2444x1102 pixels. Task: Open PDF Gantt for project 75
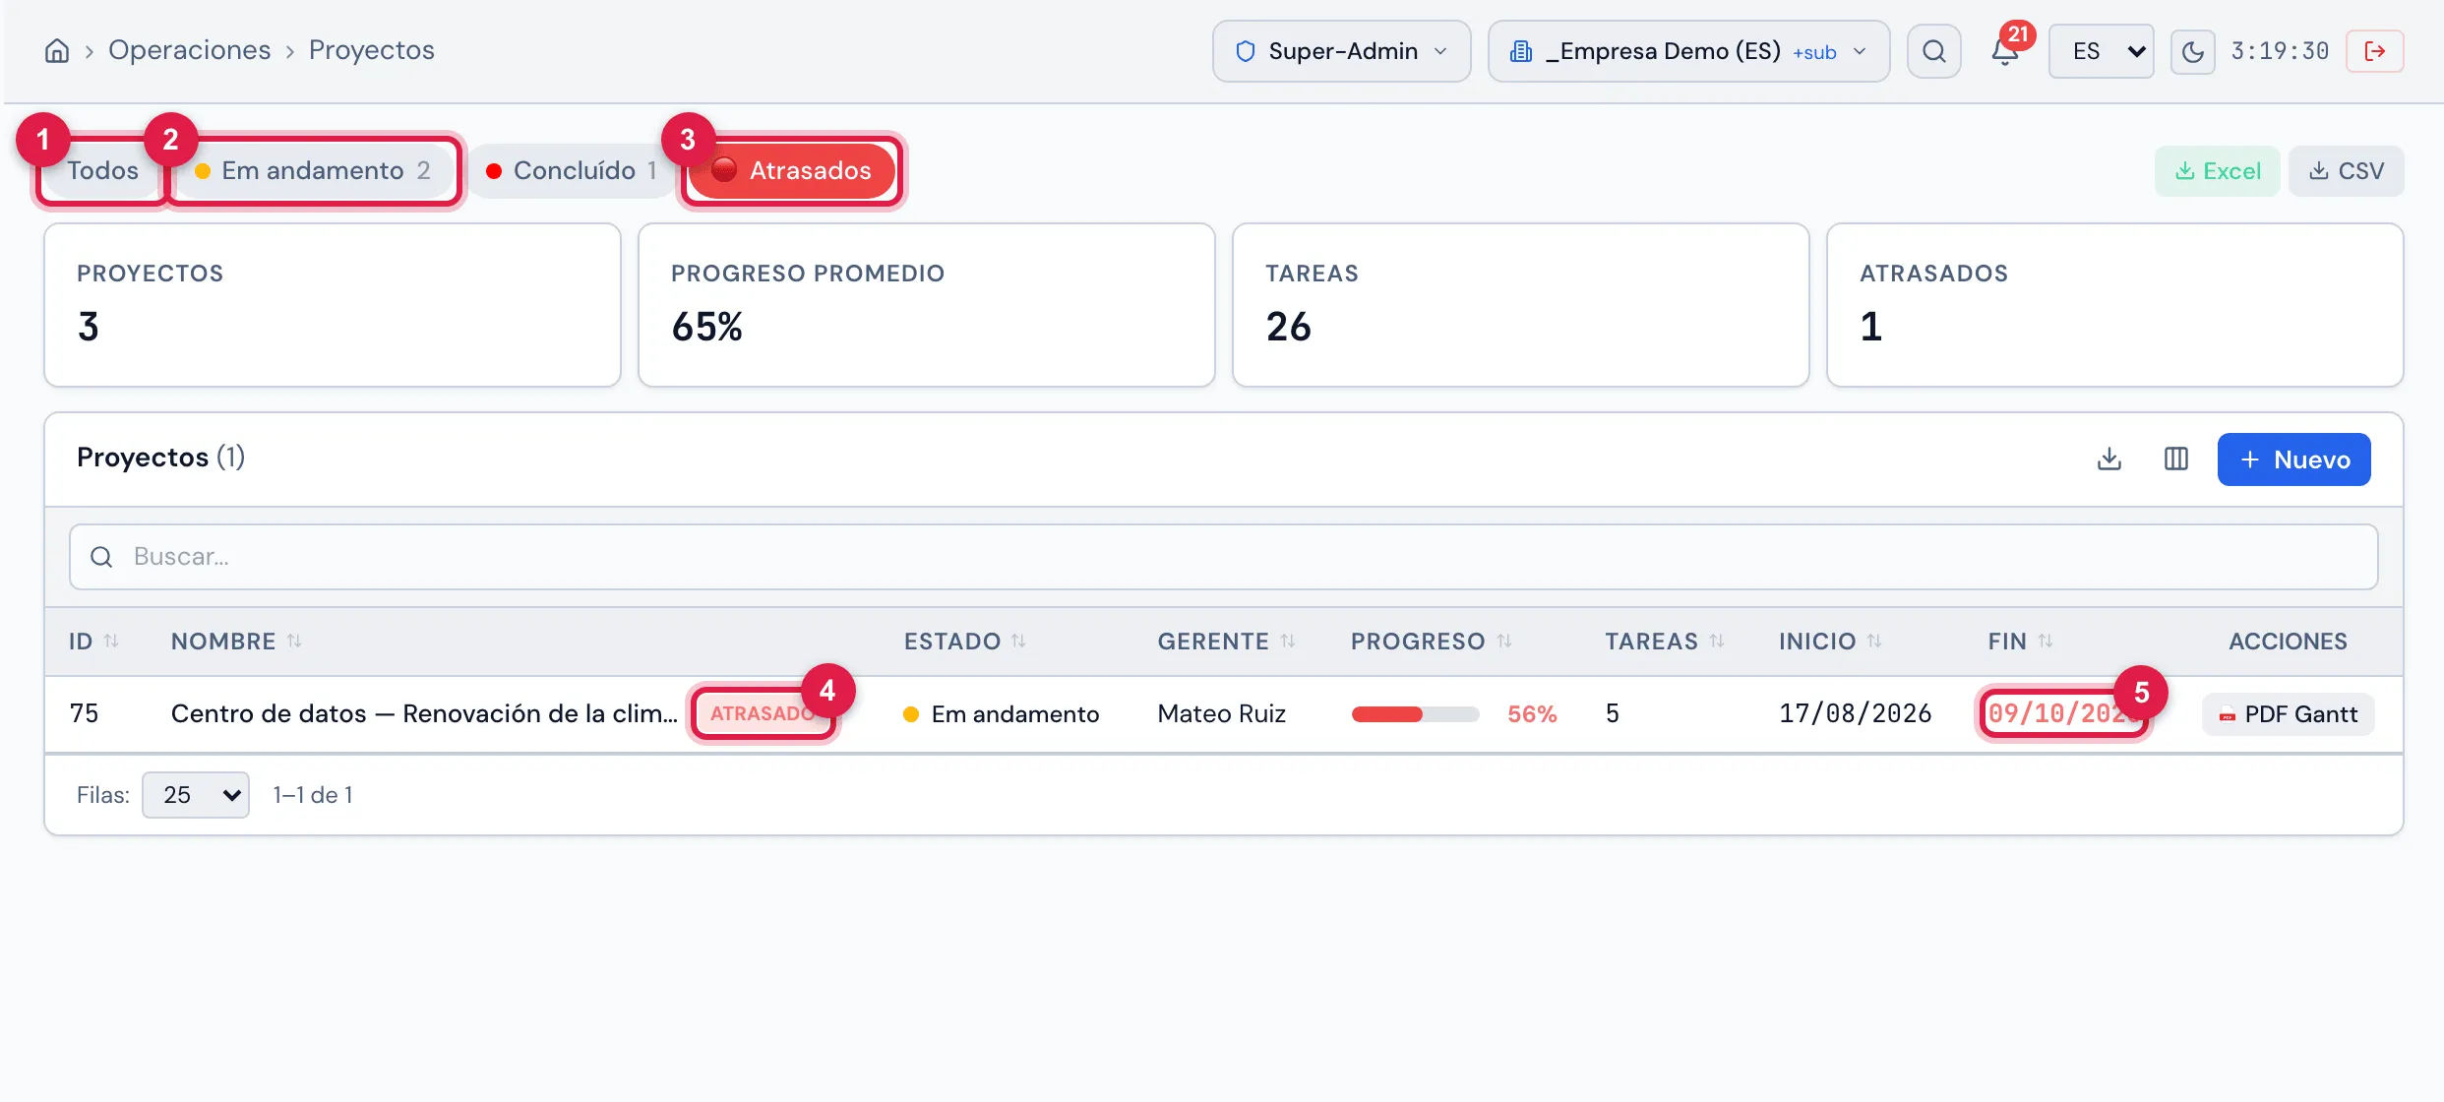coord(2289,714)
